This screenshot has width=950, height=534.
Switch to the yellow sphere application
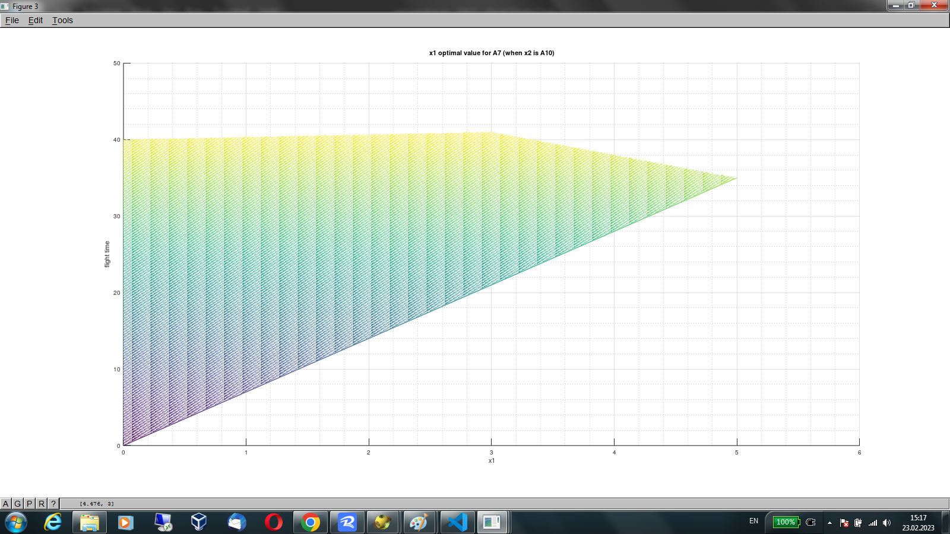tap(384, 523)
